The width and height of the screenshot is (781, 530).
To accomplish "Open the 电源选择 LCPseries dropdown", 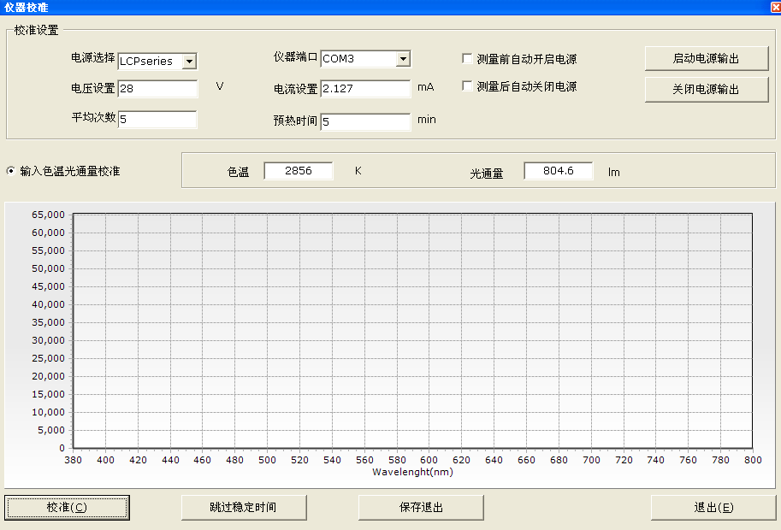I will coord(190,61).
